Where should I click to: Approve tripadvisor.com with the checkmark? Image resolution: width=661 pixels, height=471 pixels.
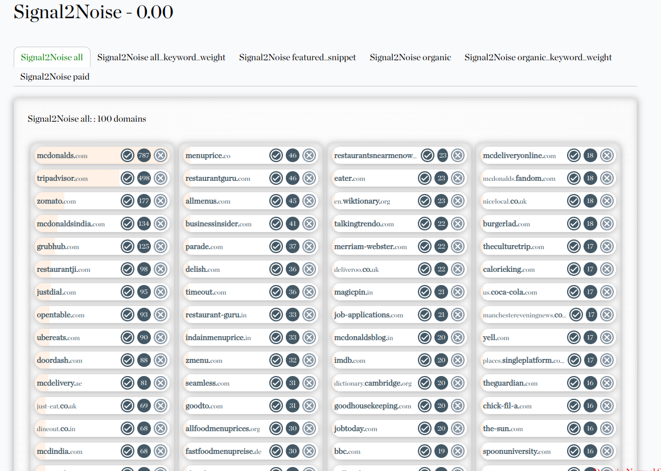tap(128, 178)
